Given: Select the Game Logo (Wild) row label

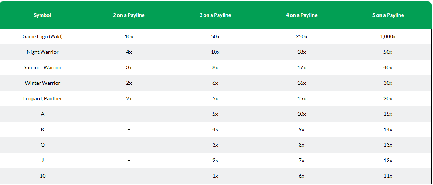Looking at the screenshot, I should click(x=42, y=36).
